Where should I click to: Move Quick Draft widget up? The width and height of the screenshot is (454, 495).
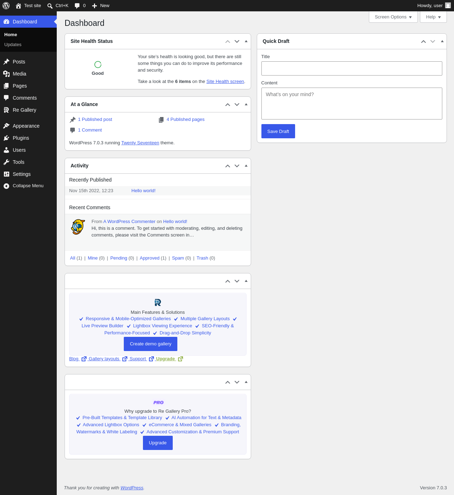click(x=423, y=41)
